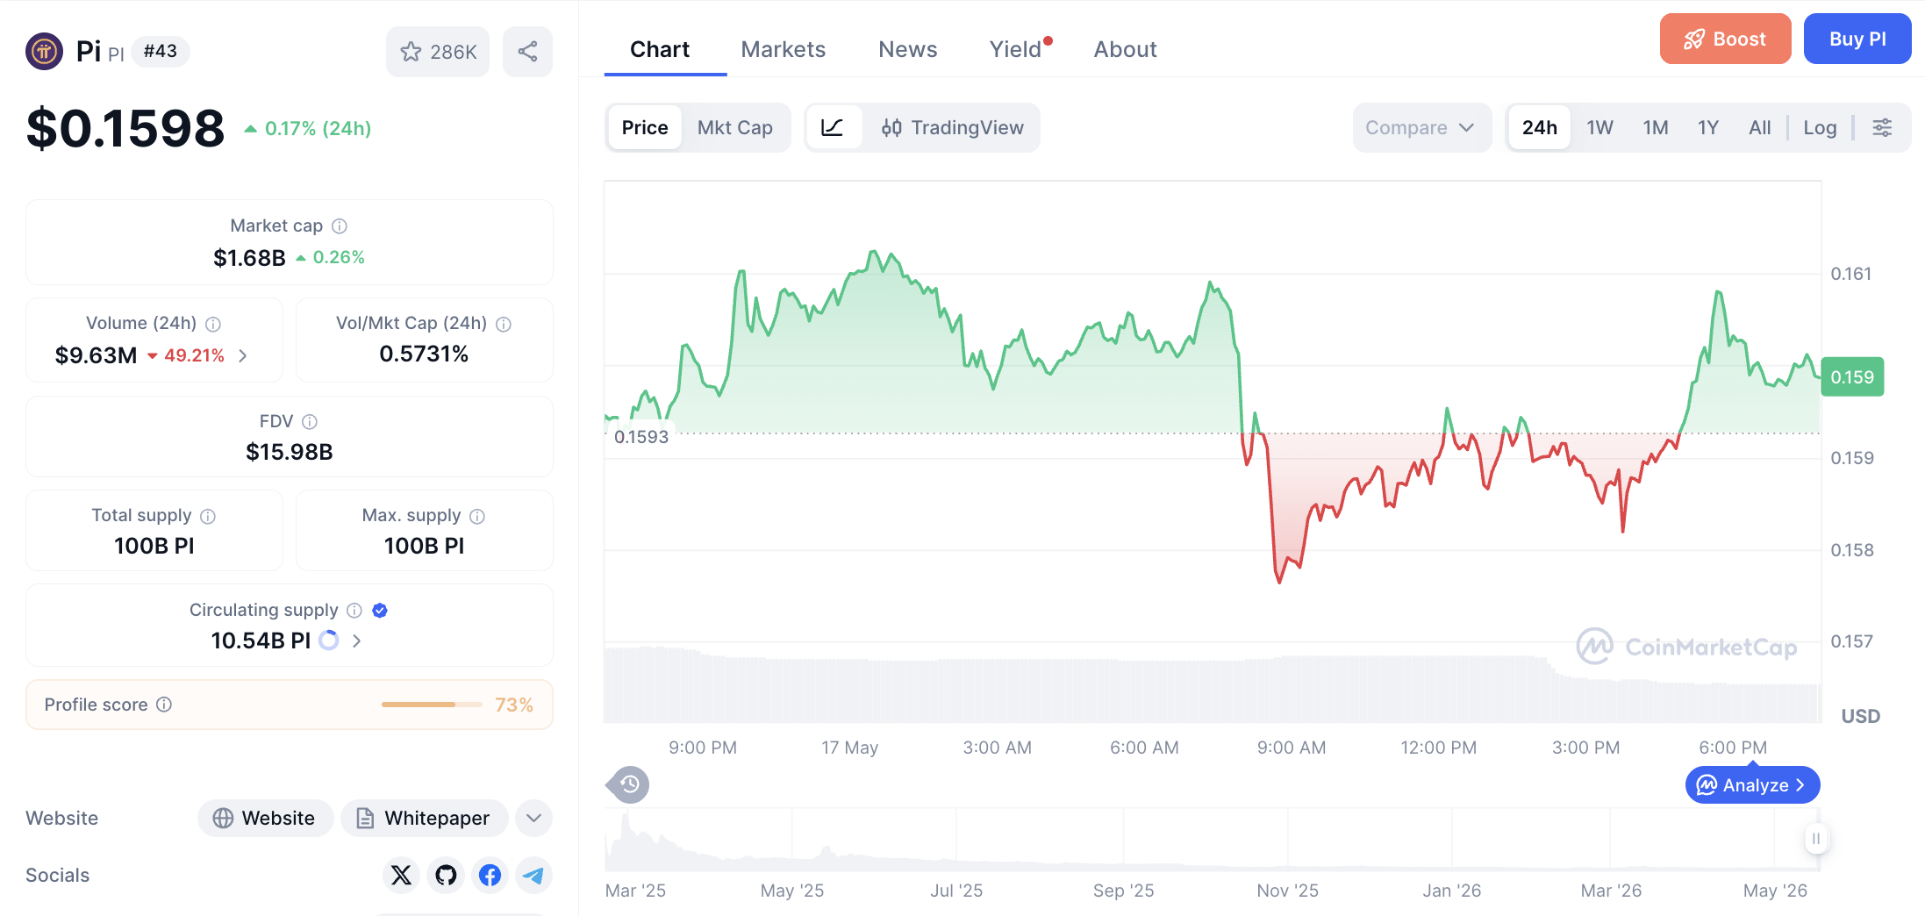Click the FDV info icon
This screenshot has width=1925, height=916.
pos(310,422)
